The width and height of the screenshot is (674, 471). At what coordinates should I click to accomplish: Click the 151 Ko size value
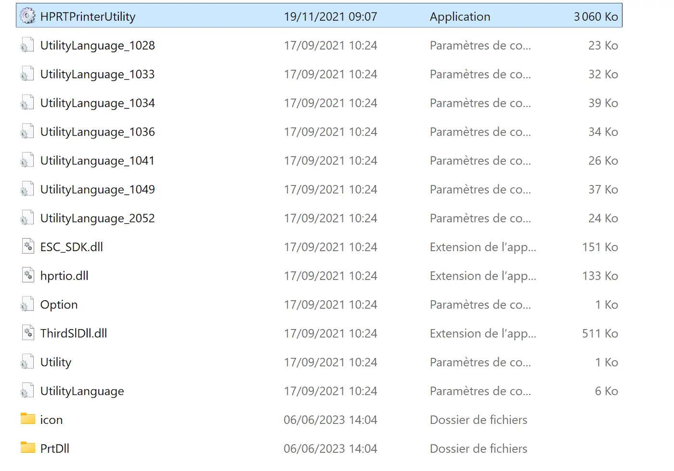tap(600, 247)
